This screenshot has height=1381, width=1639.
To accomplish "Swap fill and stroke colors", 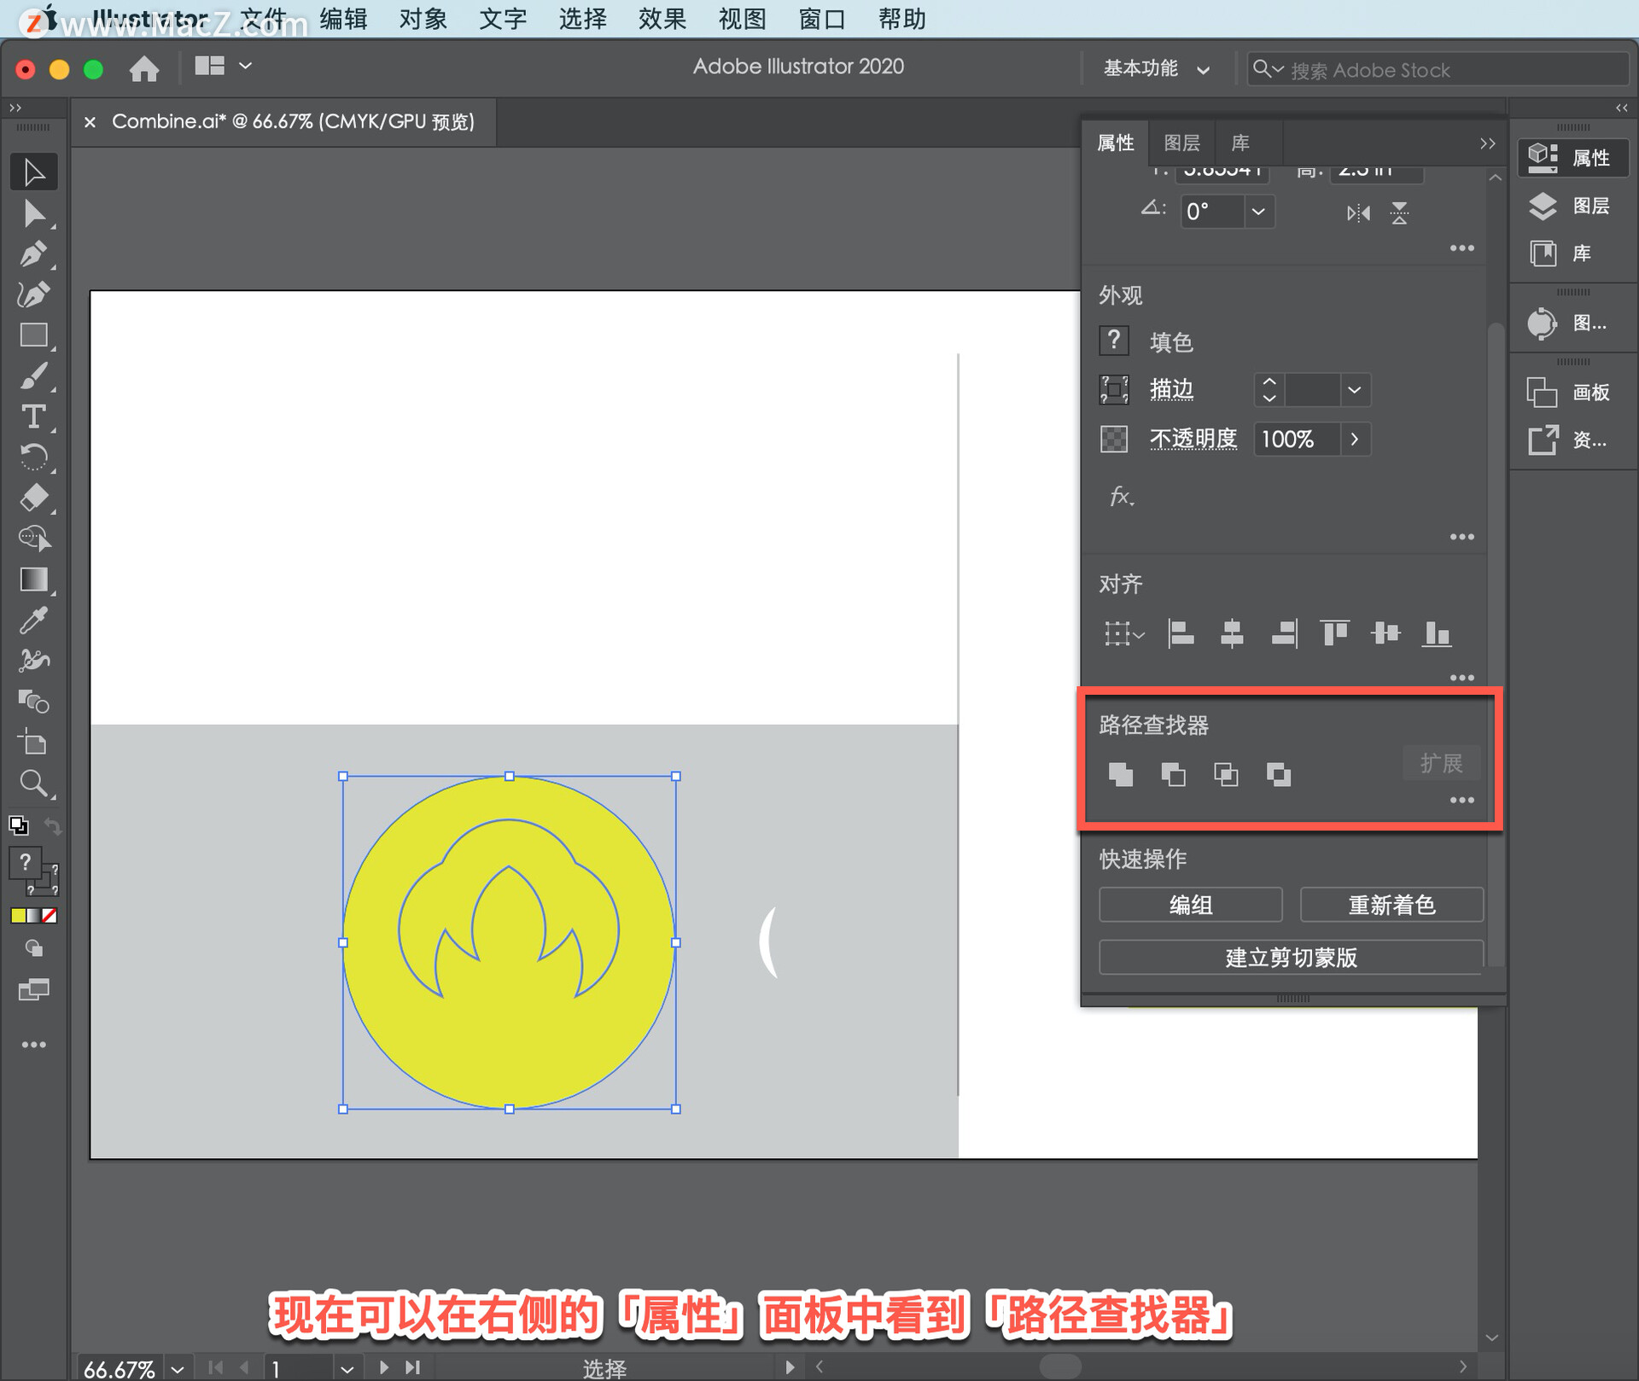I will click(53, 825).
